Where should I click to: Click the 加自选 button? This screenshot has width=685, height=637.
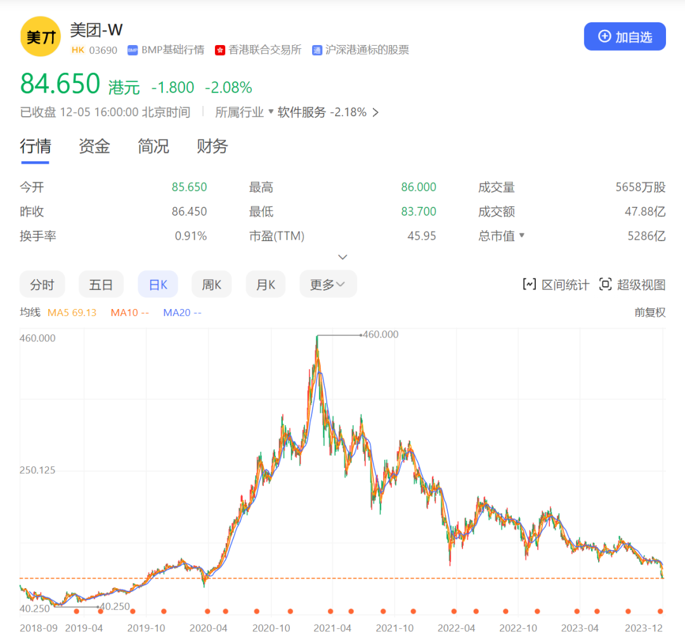point(624,37)
